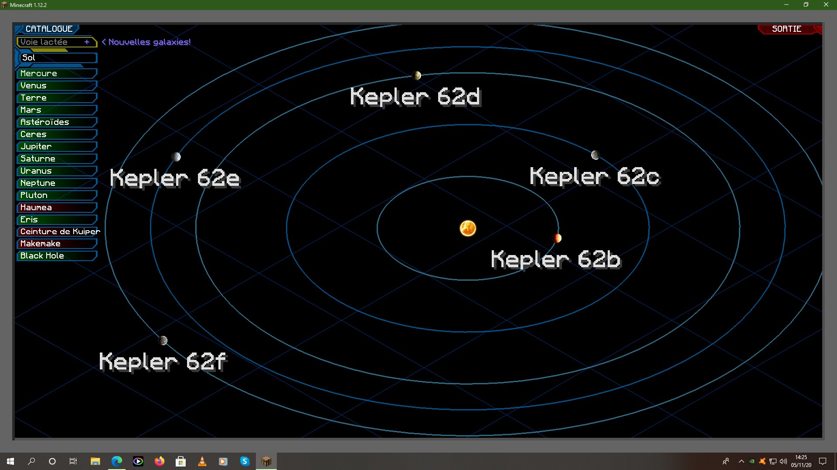837x470 pixels.
Task: Choose Mercure in the catalogue
Action: point(57,73)
